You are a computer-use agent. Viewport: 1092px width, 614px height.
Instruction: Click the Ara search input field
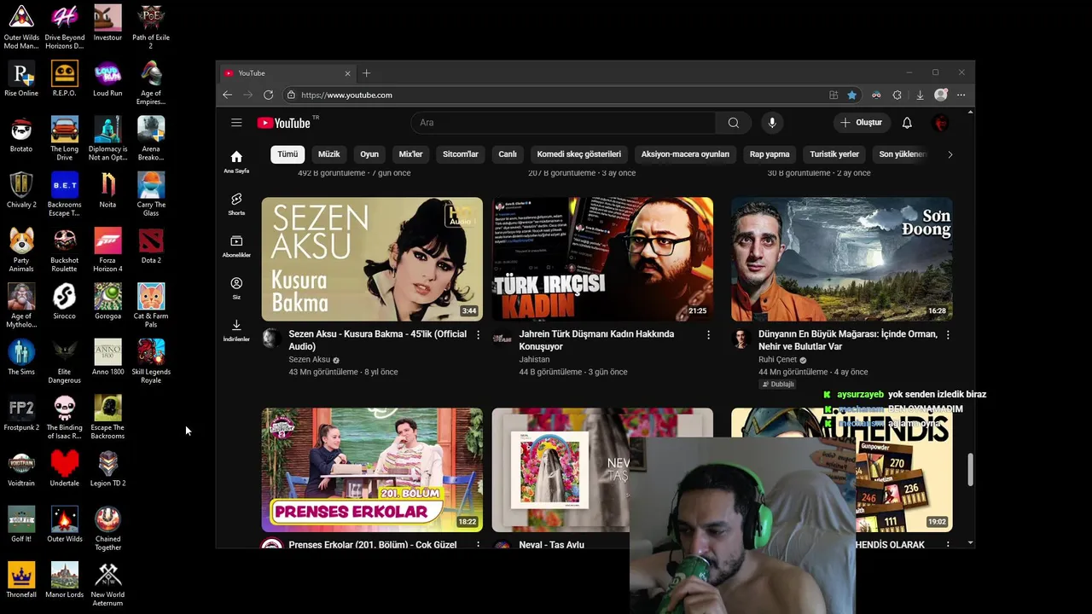point(563,123)
